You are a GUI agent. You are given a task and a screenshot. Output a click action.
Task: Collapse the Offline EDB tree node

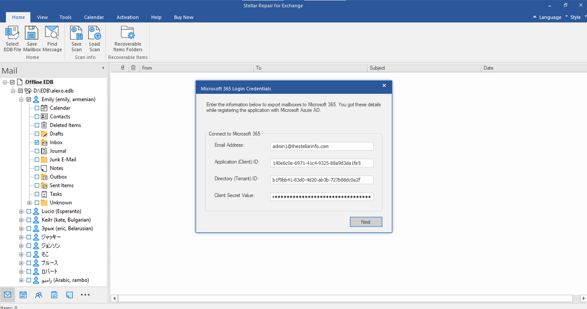5,82
